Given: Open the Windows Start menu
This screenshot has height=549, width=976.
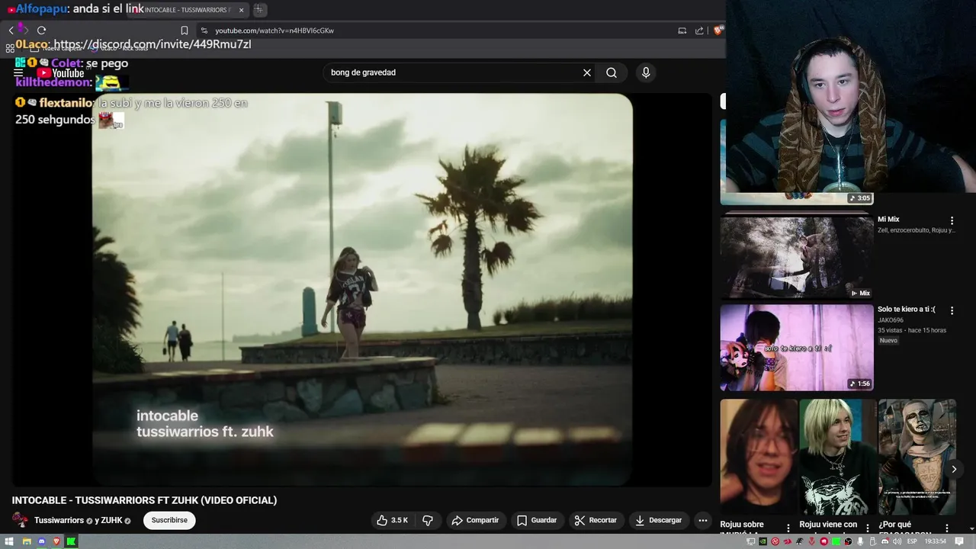Looking at the screenshot, I should (9, 541).
